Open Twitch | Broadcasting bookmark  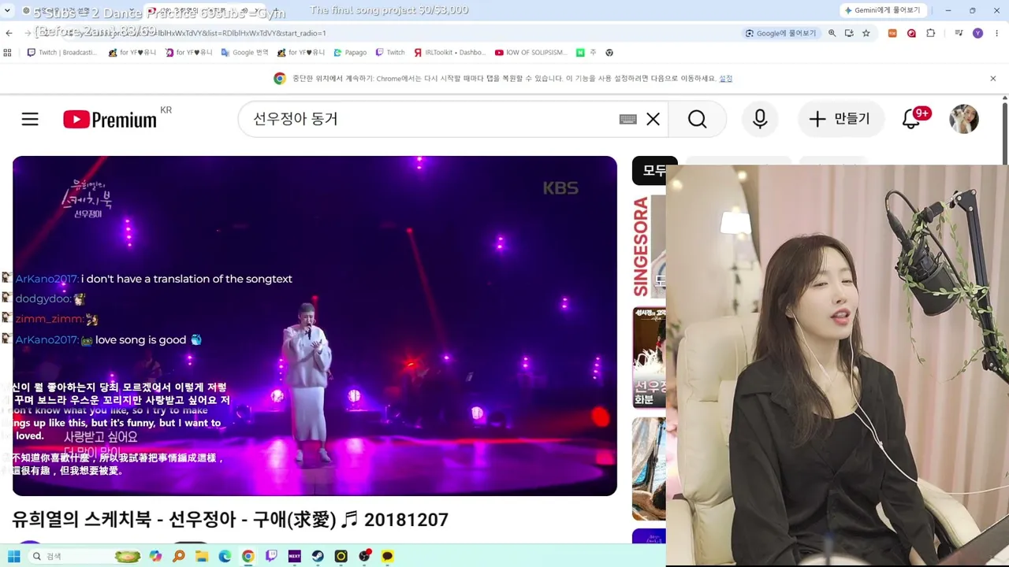[62, 53]
